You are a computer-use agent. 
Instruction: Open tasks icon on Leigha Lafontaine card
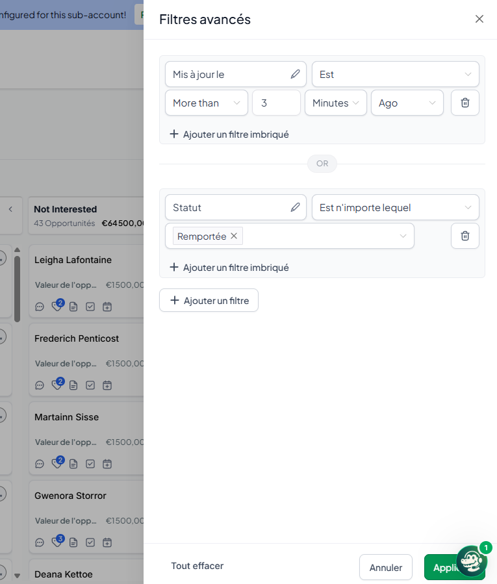coord(90,307)
